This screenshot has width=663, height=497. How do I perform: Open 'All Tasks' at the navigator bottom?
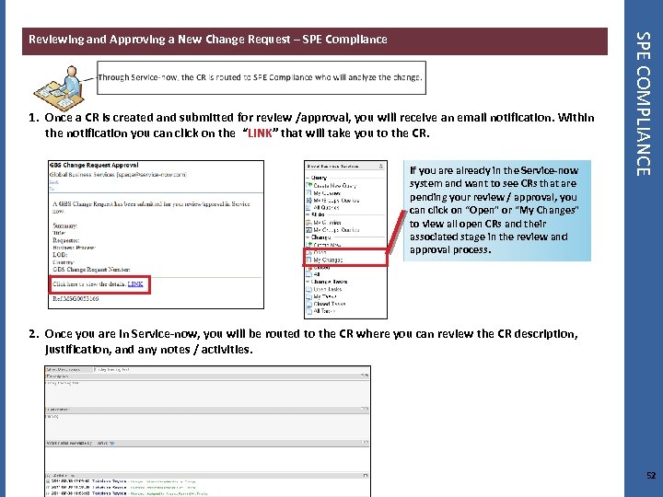pos(324,311)
